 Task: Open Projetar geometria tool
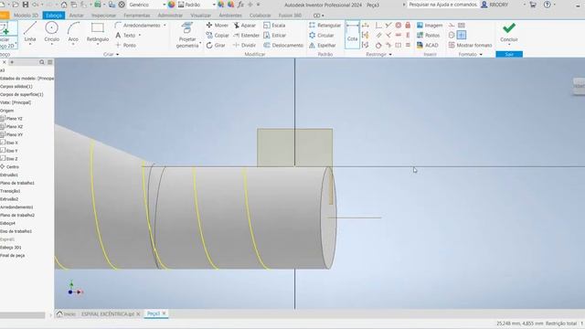pyautogui.click(x=187, y=35)
